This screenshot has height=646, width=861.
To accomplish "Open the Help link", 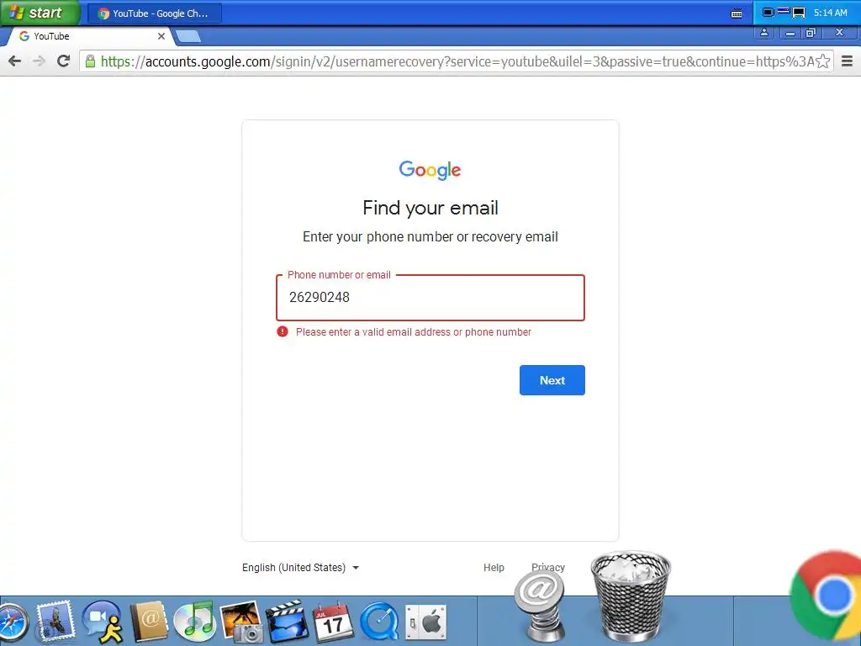I will (494, 568).
